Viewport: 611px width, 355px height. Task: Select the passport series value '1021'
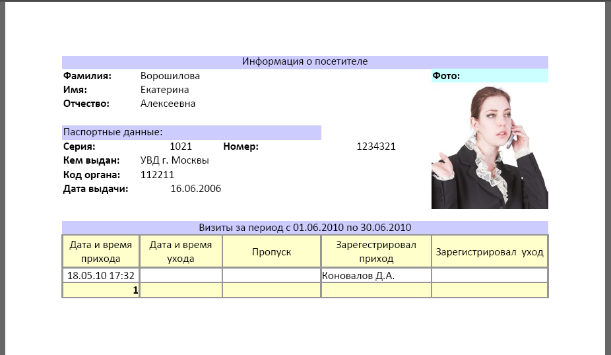[x=181, y=146]
